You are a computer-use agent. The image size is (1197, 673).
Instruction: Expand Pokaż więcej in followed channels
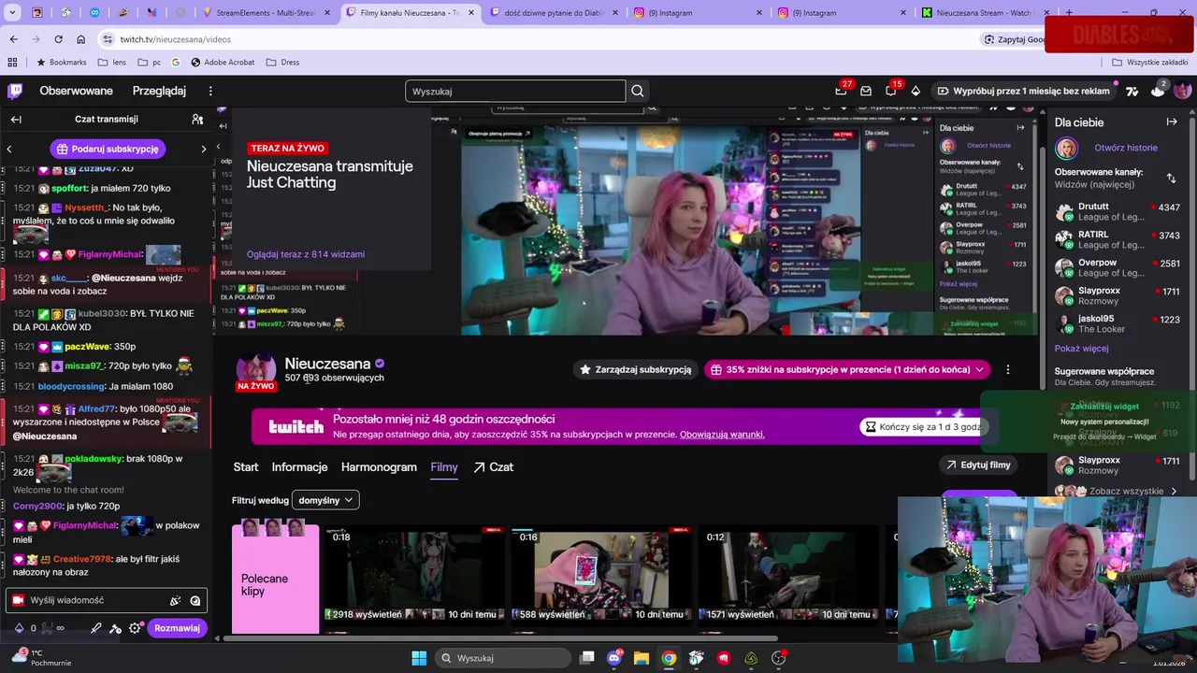click(x=1081, y=348)
